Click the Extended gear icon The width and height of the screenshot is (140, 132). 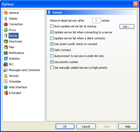tap(6, 93)
